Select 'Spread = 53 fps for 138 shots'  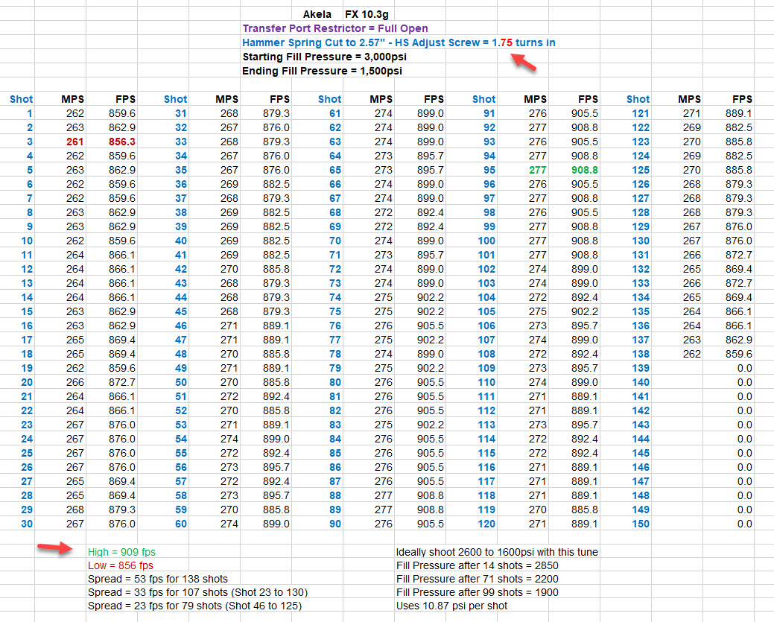(158, 579)
